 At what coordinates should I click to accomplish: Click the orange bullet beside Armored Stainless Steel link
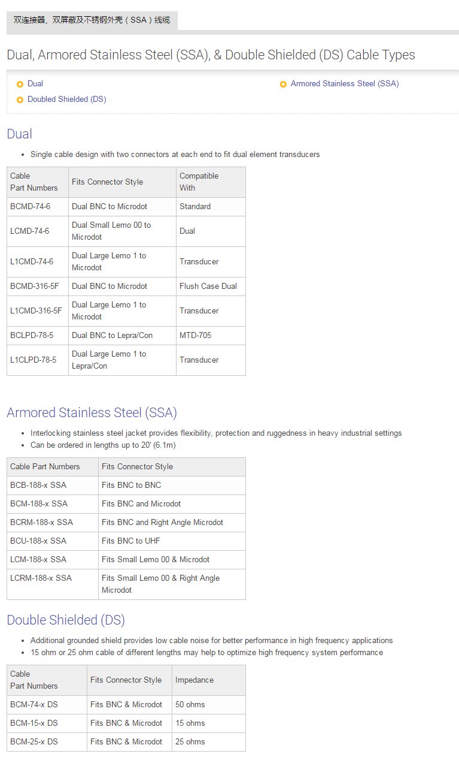point(283,85)
